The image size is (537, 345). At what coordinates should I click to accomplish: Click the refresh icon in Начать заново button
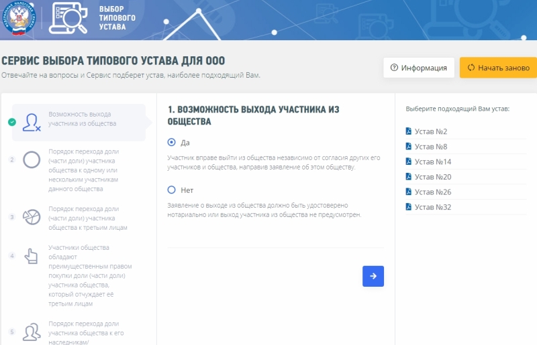(471, 68)
